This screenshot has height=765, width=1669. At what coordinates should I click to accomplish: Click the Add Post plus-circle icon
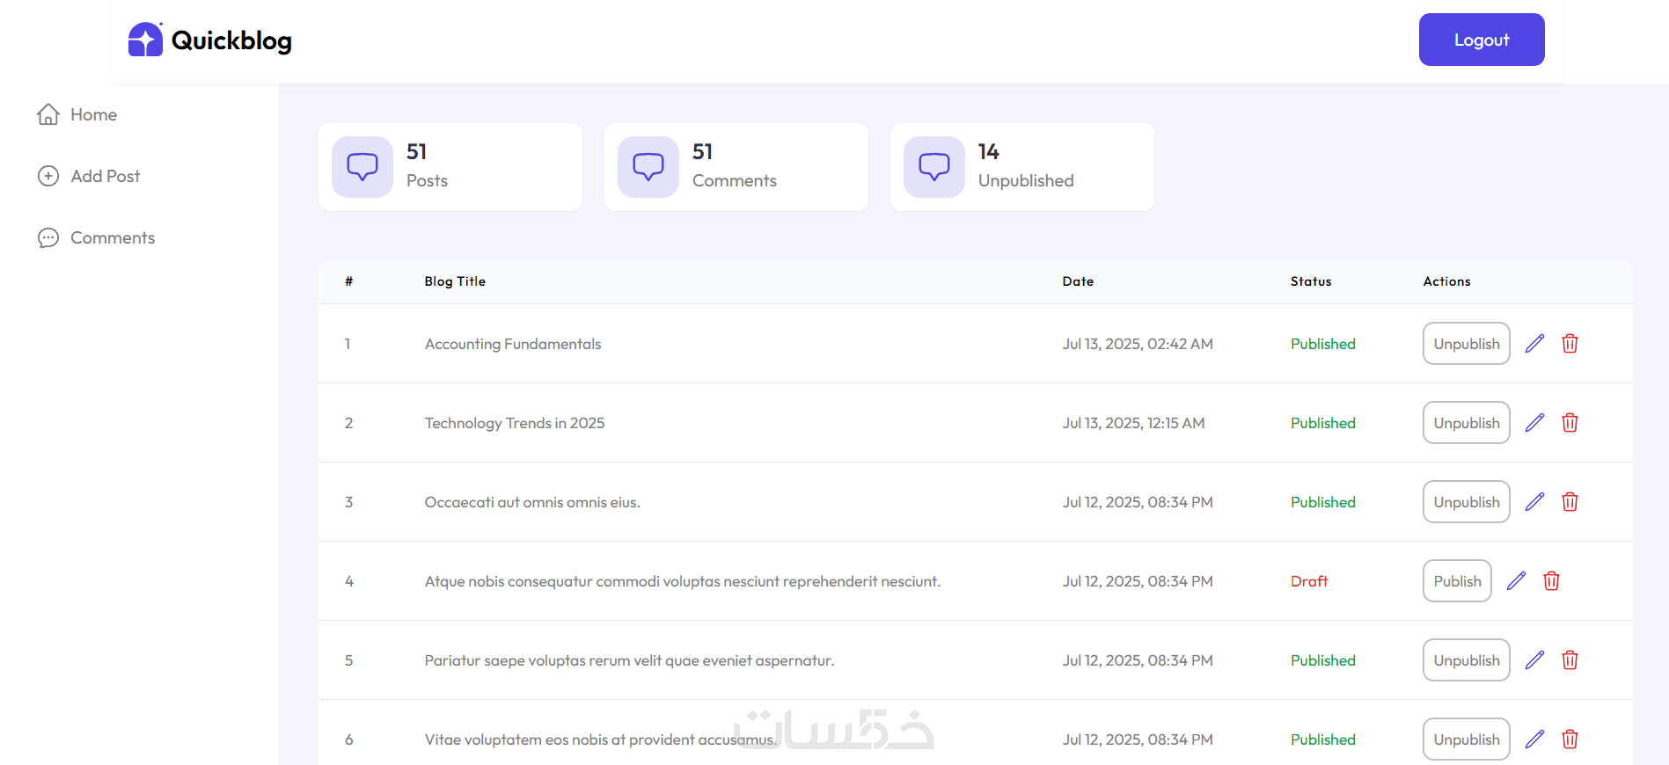coord(48,176)
